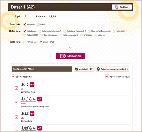
Task: Play audio for おじさん
Action: (40, 99)
